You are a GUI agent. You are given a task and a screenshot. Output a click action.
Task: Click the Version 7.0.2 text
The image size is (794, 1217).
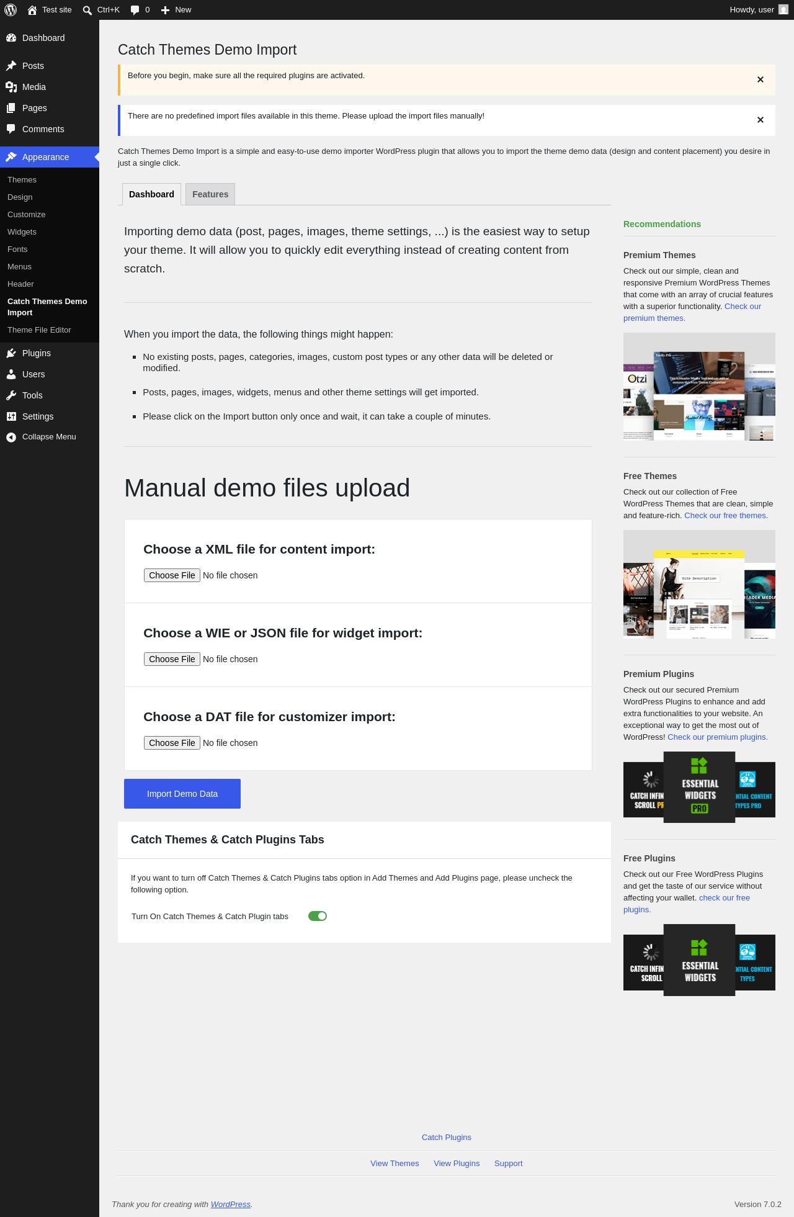click(x=758, y=1205)
